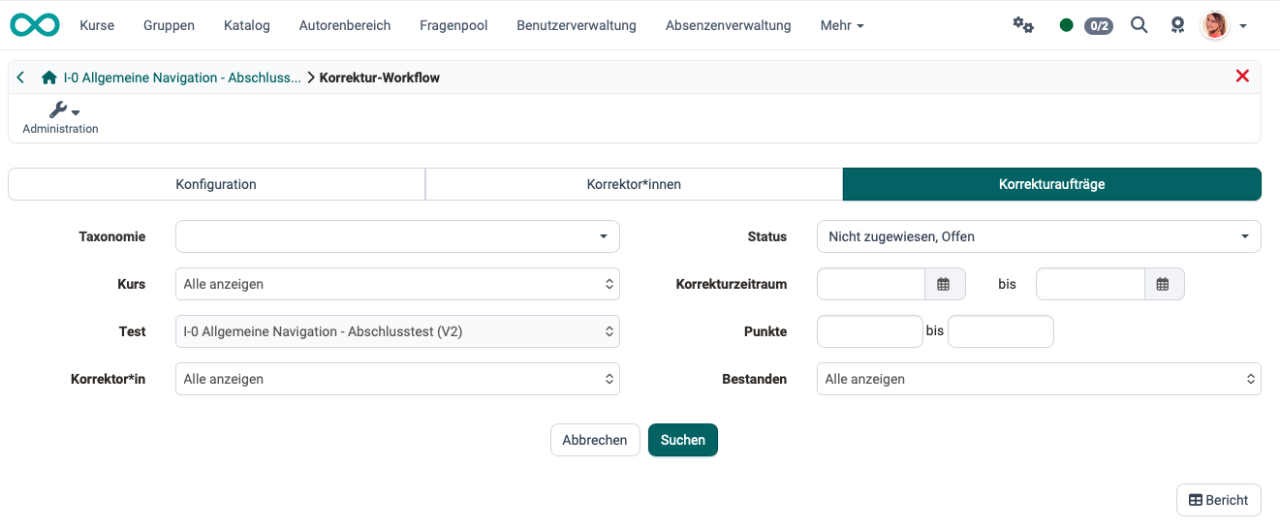Open Absenzenverwaltung in top navigation
This screenshot has height=530, width=1280.
click(x=728, y=25)
